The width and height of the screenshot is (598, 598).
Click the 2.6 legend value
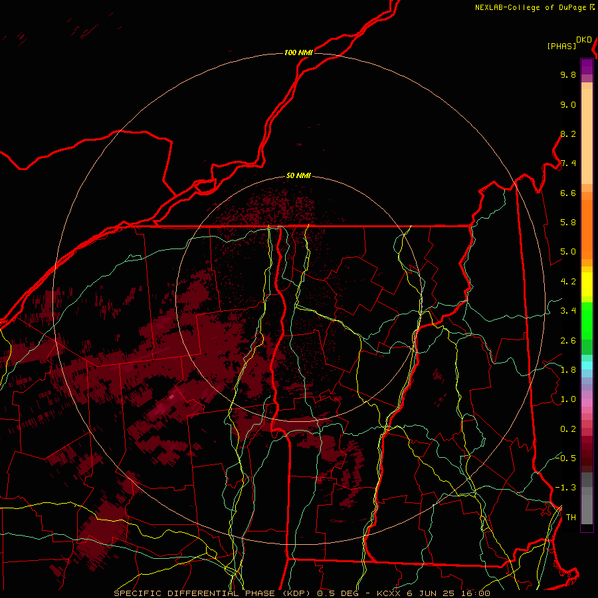pos(568,341)
